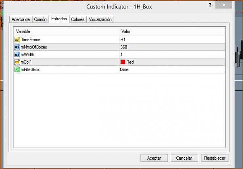
Task: Open the help question mark button
Action: [x=210, y=5]
